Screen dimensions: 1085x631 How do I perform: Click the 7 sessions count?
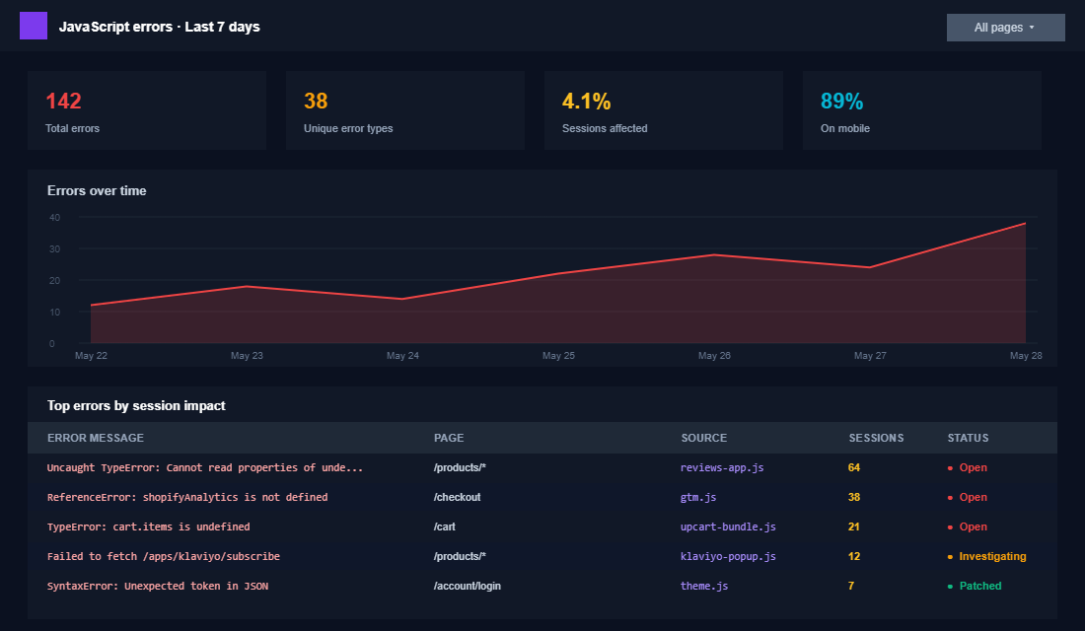tap(851, 586)
